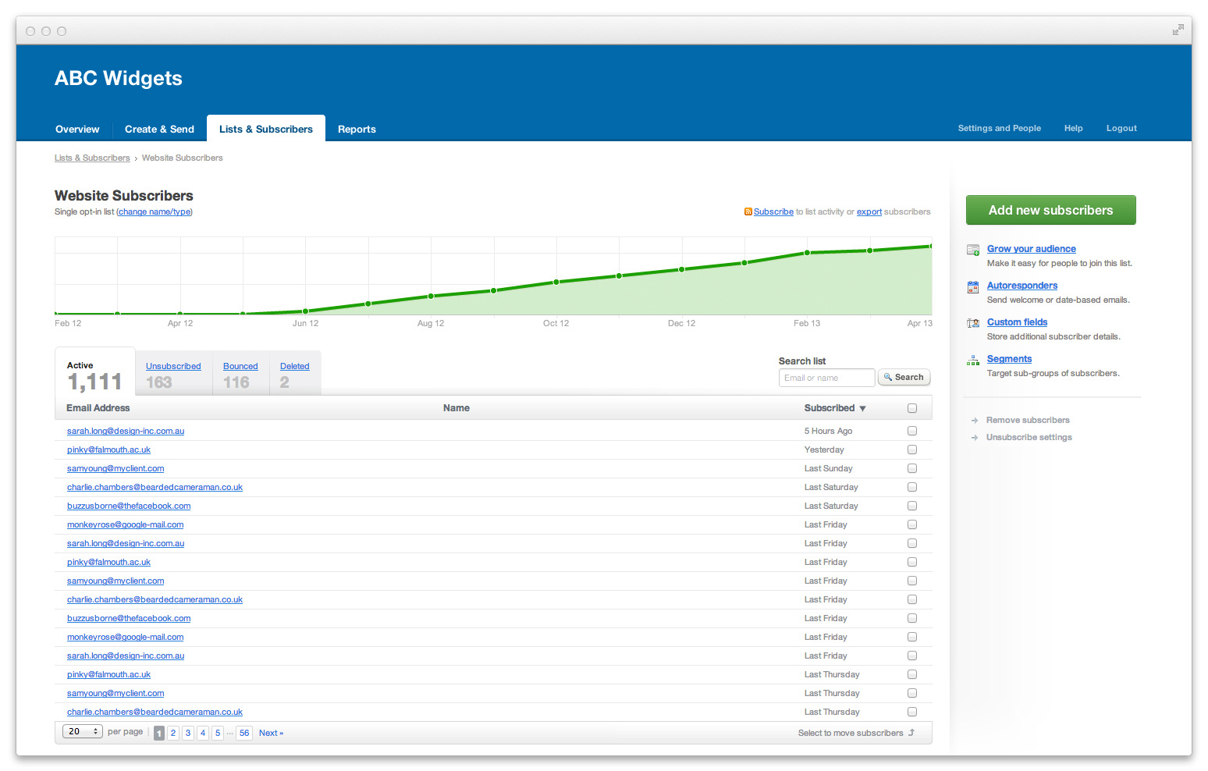Click the Feb 13 data point on graph
1208x771 pixels.
pos(807,253)
